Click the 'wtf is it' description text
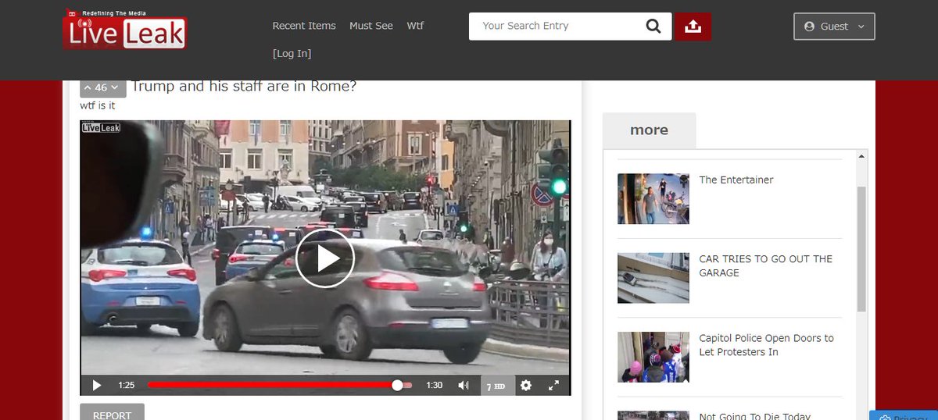This screenshot has width=938, height=420. [98, 105]
